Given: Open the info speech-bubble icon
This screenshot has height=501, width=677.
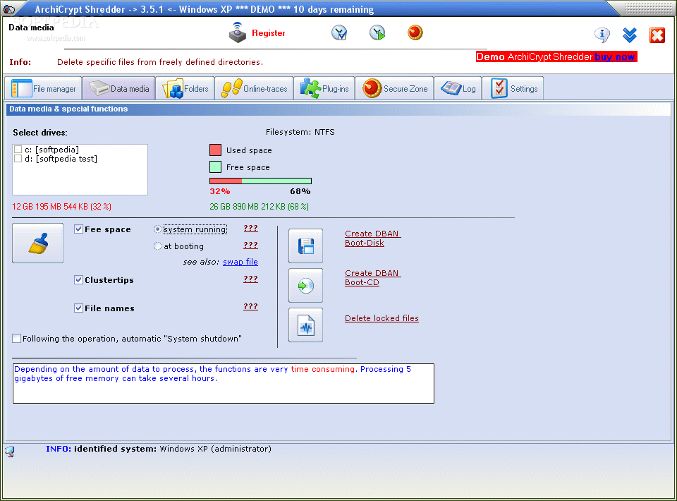Looking at the screenshot, I should 602,35.
